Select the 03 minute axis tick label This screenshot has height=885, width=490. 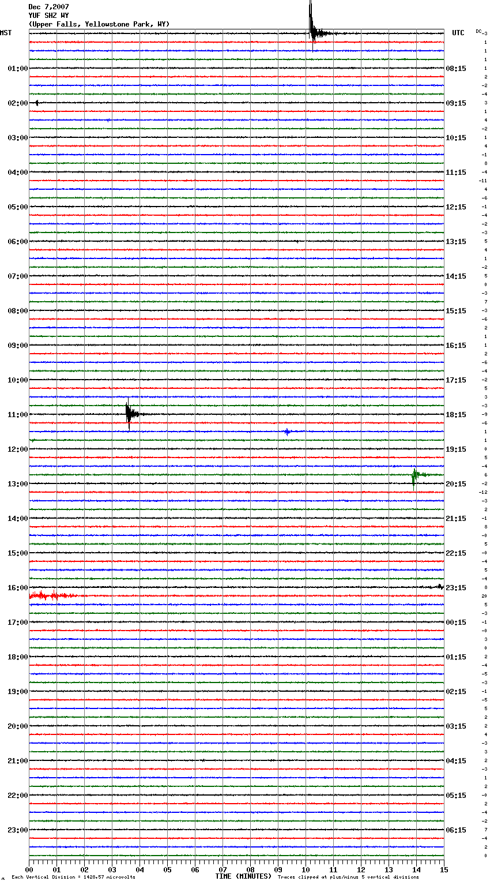(112, 869)
